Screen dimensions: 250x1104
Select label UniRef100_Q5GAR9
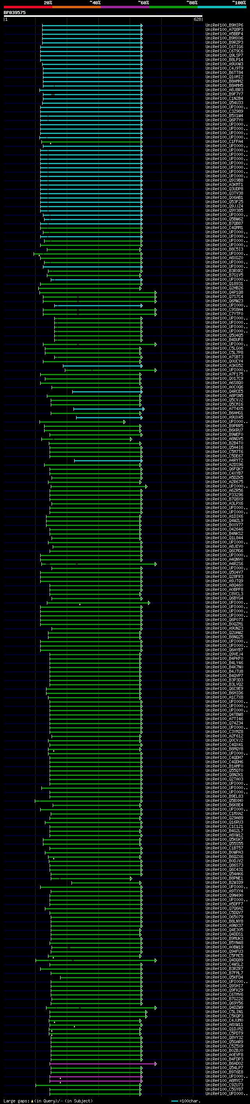coord(224,1042)
